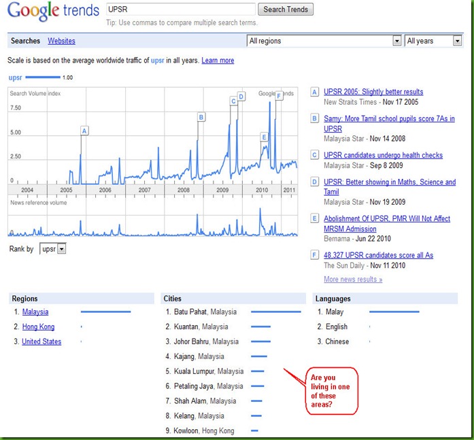The height and width of the screenshot is (440, 474).
Task: Click chart flag marker B
Action: click(x=201, y=117)
